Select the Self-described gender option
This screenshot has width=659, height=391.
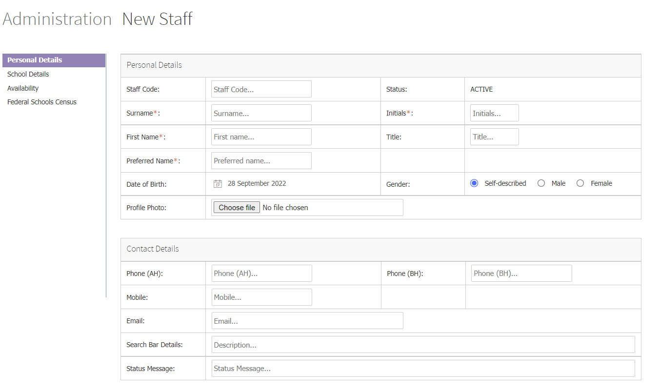474,183
